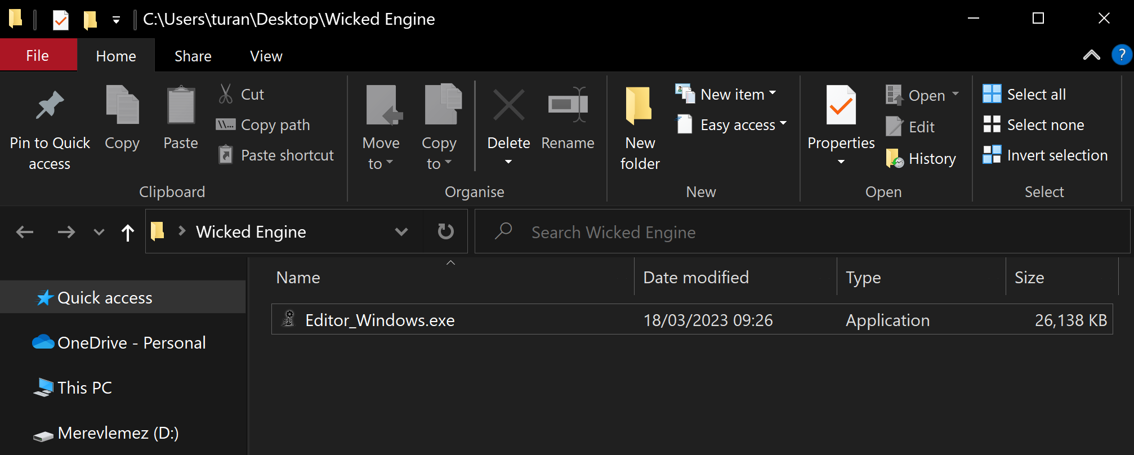Switch to the Share ribbon tab

click(193, 56)
